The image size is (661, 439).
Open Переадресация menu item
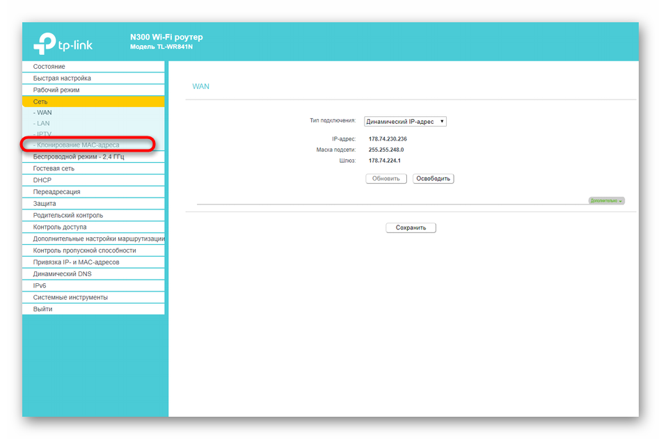[93, 192]
